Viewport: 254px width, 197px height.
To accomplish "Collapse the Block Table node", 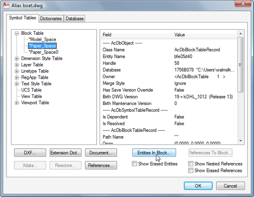I will [x=17, y=33].
